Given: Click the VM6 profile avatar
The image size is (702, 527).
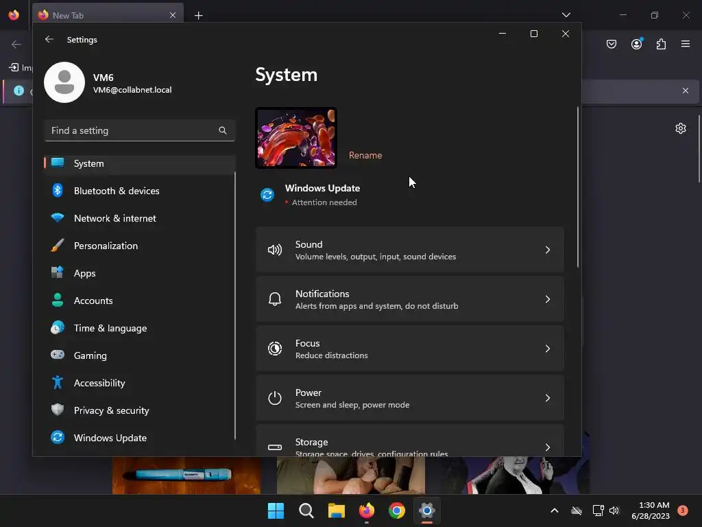Looking at the screenshot, I should [64, 82].
